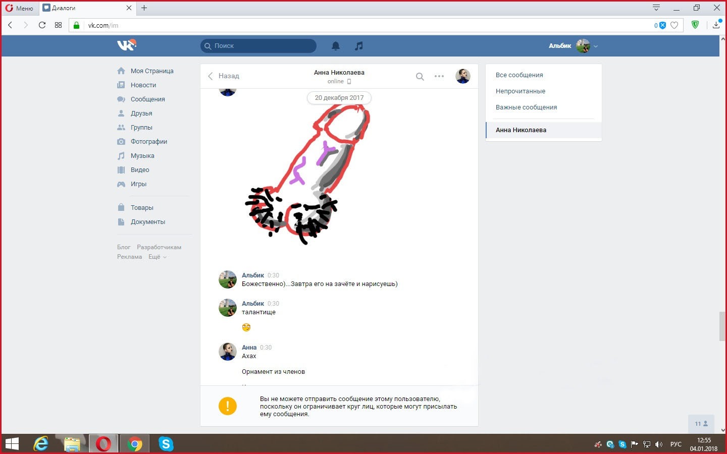Screen dimensions: 727x454
Task: Open the Реклама link
Action: point(130,257)
